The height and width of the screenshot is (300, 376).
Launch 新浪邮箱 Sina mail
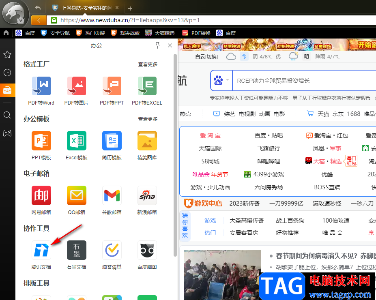(x=147, y=200)
